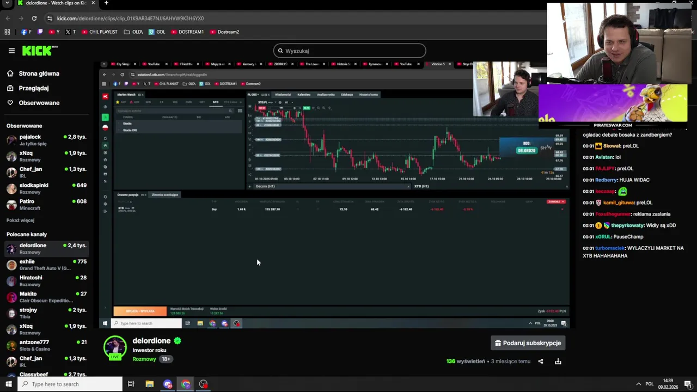Image resolution: width=697 pixels, height=392 pixels.
Task: Click Windows taskbar Type here to search
Action: point(71,384)
